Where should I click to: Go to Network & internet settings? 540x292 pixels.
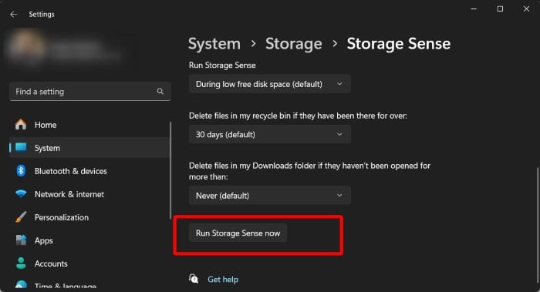[x=89, y=194]
